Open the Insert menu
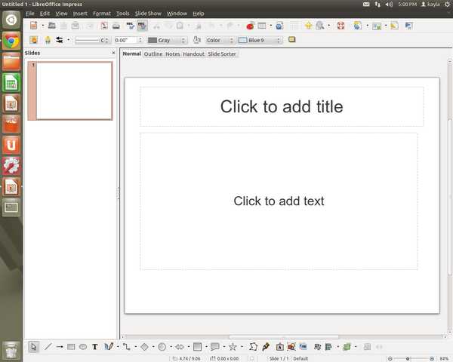 pyautogui.click(x=80, y=14)
